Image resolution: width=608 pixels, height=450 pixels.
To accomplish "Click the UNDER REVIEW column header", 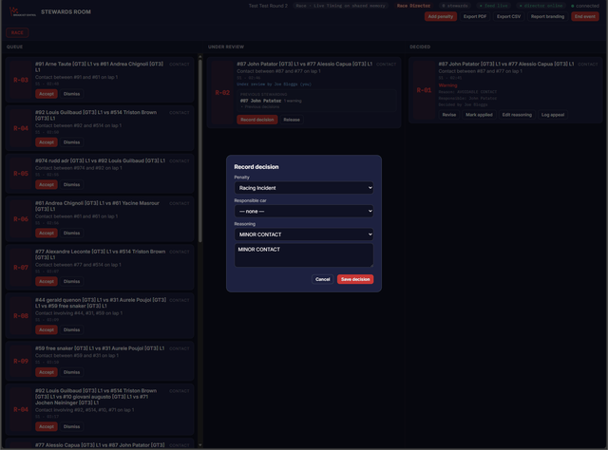I will [226, 47].
